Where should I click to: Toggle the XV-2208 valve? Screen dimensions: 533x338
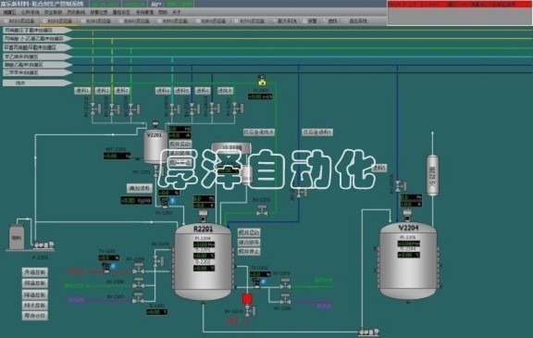pyautogui.click(x=139, y=283)
